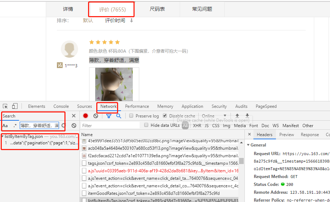Open the Memory tab

[165, 106]
